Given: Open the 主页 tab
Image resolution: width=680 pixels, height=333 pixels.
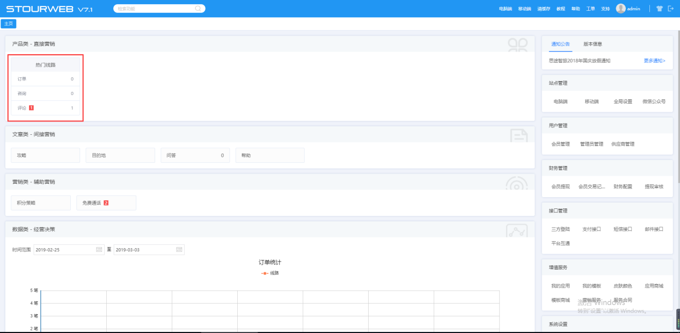Looking at the screenshot, I should coord(9,24).
